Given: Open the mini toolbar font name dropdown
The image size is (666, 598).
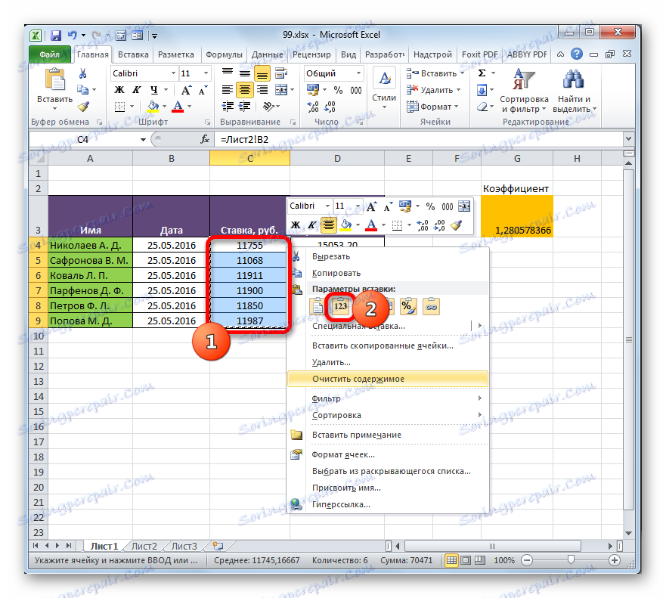Looking at the screenshot, I should 327,206.
